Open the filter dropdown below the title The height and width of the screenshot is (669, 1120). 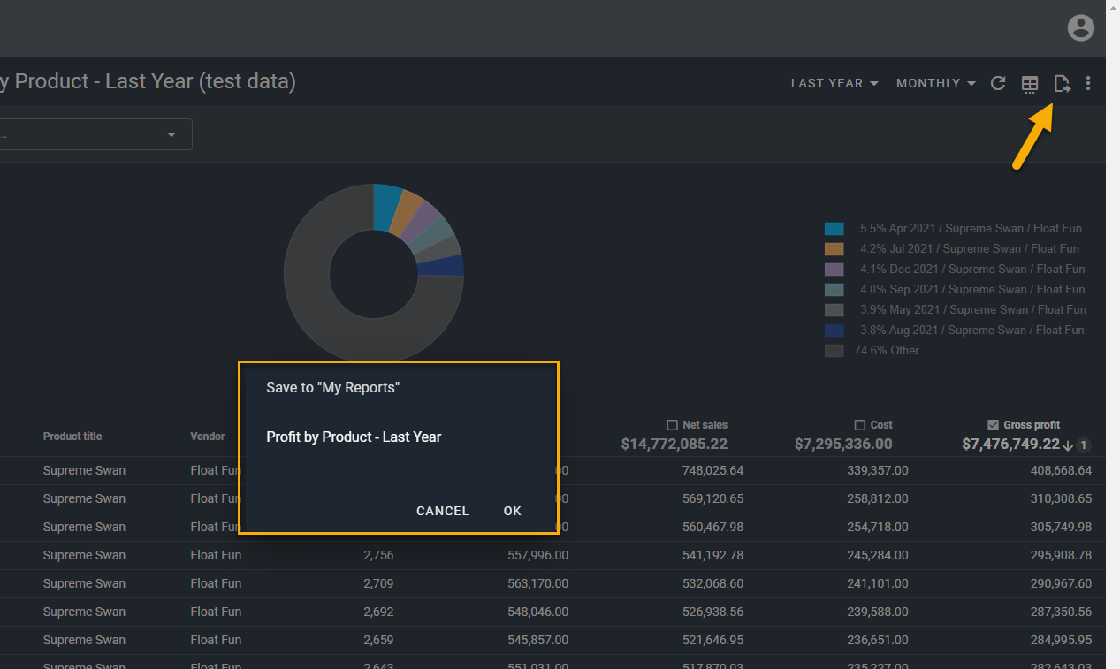pos(171,135)
